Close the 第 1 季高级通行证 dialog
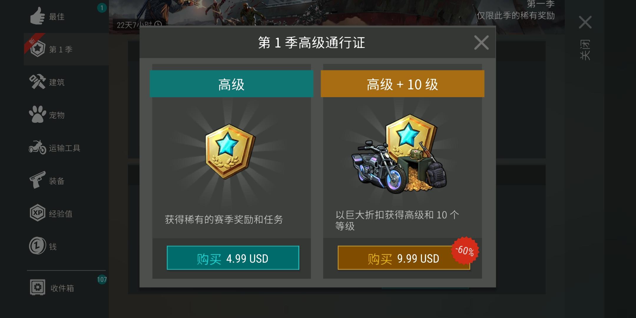Viewport: 636px width, 318px height. pos(481,43)
